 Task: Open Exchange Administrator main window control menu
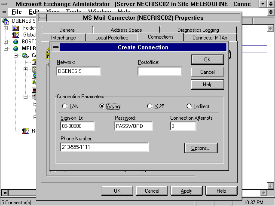(x=4, y=3)
